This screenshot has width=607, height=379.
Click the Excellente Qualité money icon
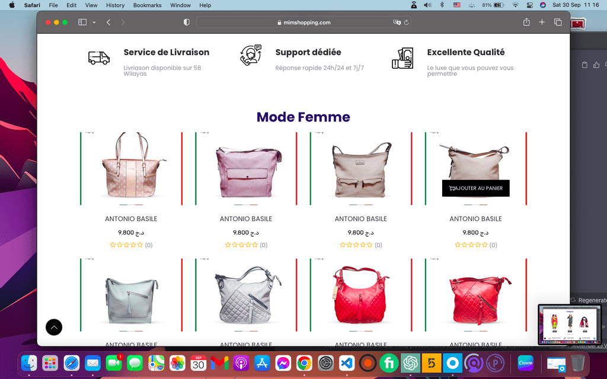402,58
